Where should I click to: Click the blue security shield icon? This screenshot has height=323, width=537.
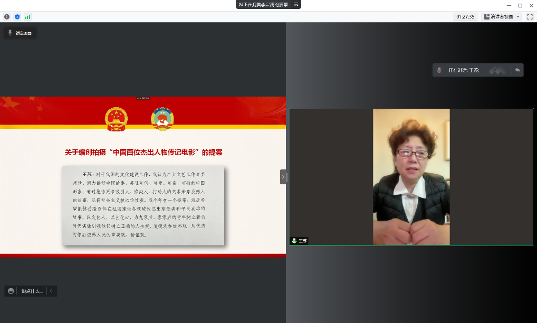[x=17, y=17]
